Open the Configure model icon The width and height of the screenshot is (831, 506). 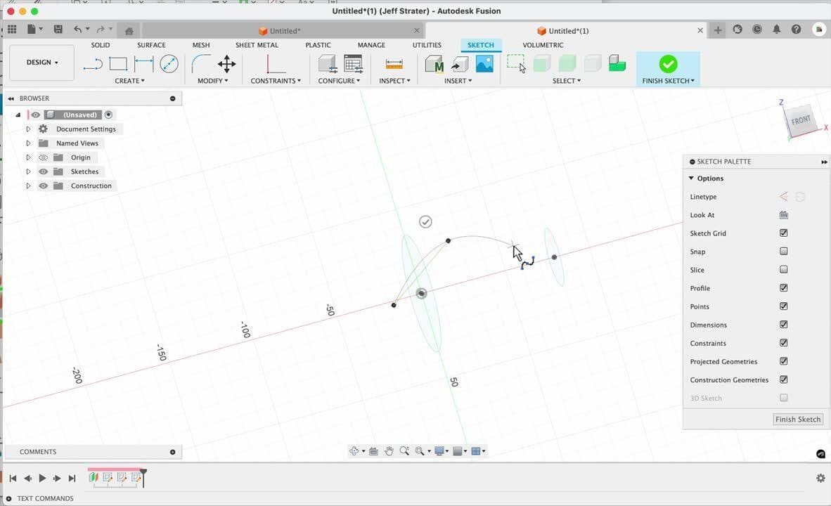tap(328, 64)
